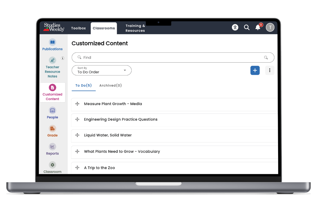Open Training & Resources menu

tap(135, 28)
